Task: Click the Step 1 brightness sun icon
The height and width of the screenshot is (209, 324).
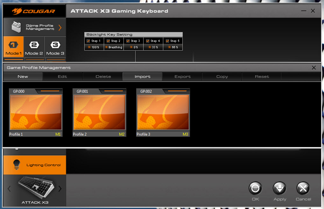Action: tap(89, 47)
